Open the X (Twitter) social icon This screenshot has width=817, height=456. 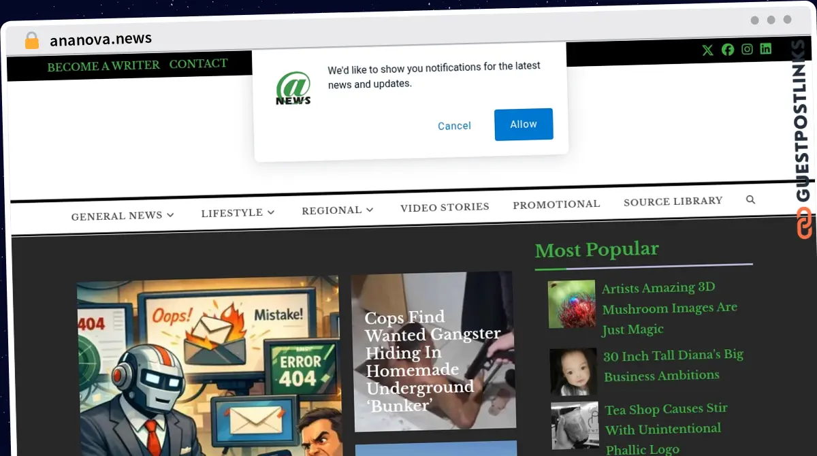[x=707, y=50]
